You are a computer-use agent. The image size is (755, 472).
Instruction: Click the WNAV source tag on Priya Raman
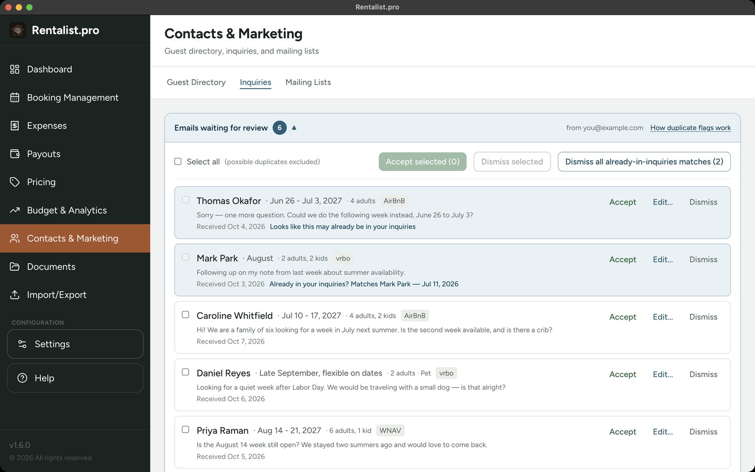pyautogui.click(x=390, y=431)
